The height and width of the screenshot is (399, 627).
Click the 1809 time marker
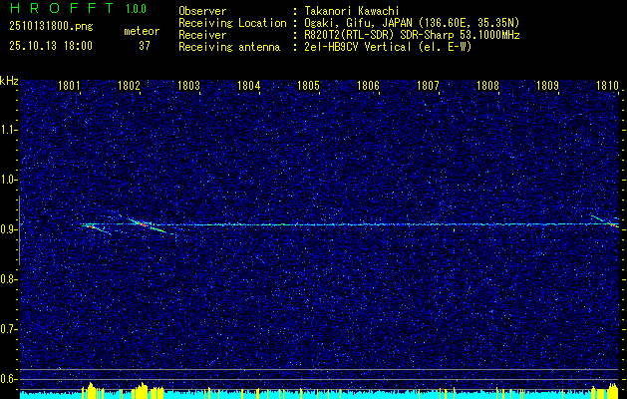click(547, 86)
